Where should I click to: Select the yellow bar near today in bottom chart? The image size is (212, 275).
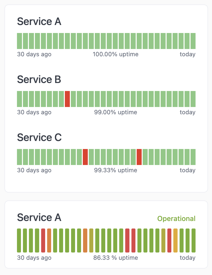tap(176, 240)
